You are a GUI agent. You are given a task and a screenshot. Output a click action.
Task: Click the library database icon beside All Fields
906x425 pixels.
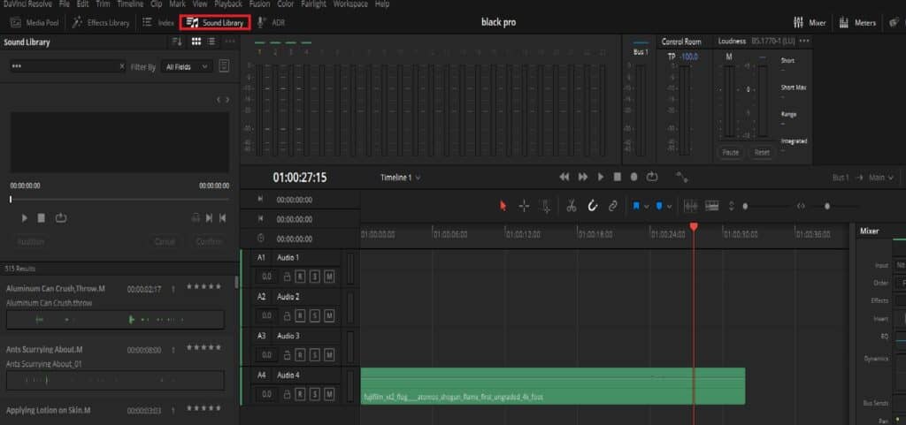[224, 66]
